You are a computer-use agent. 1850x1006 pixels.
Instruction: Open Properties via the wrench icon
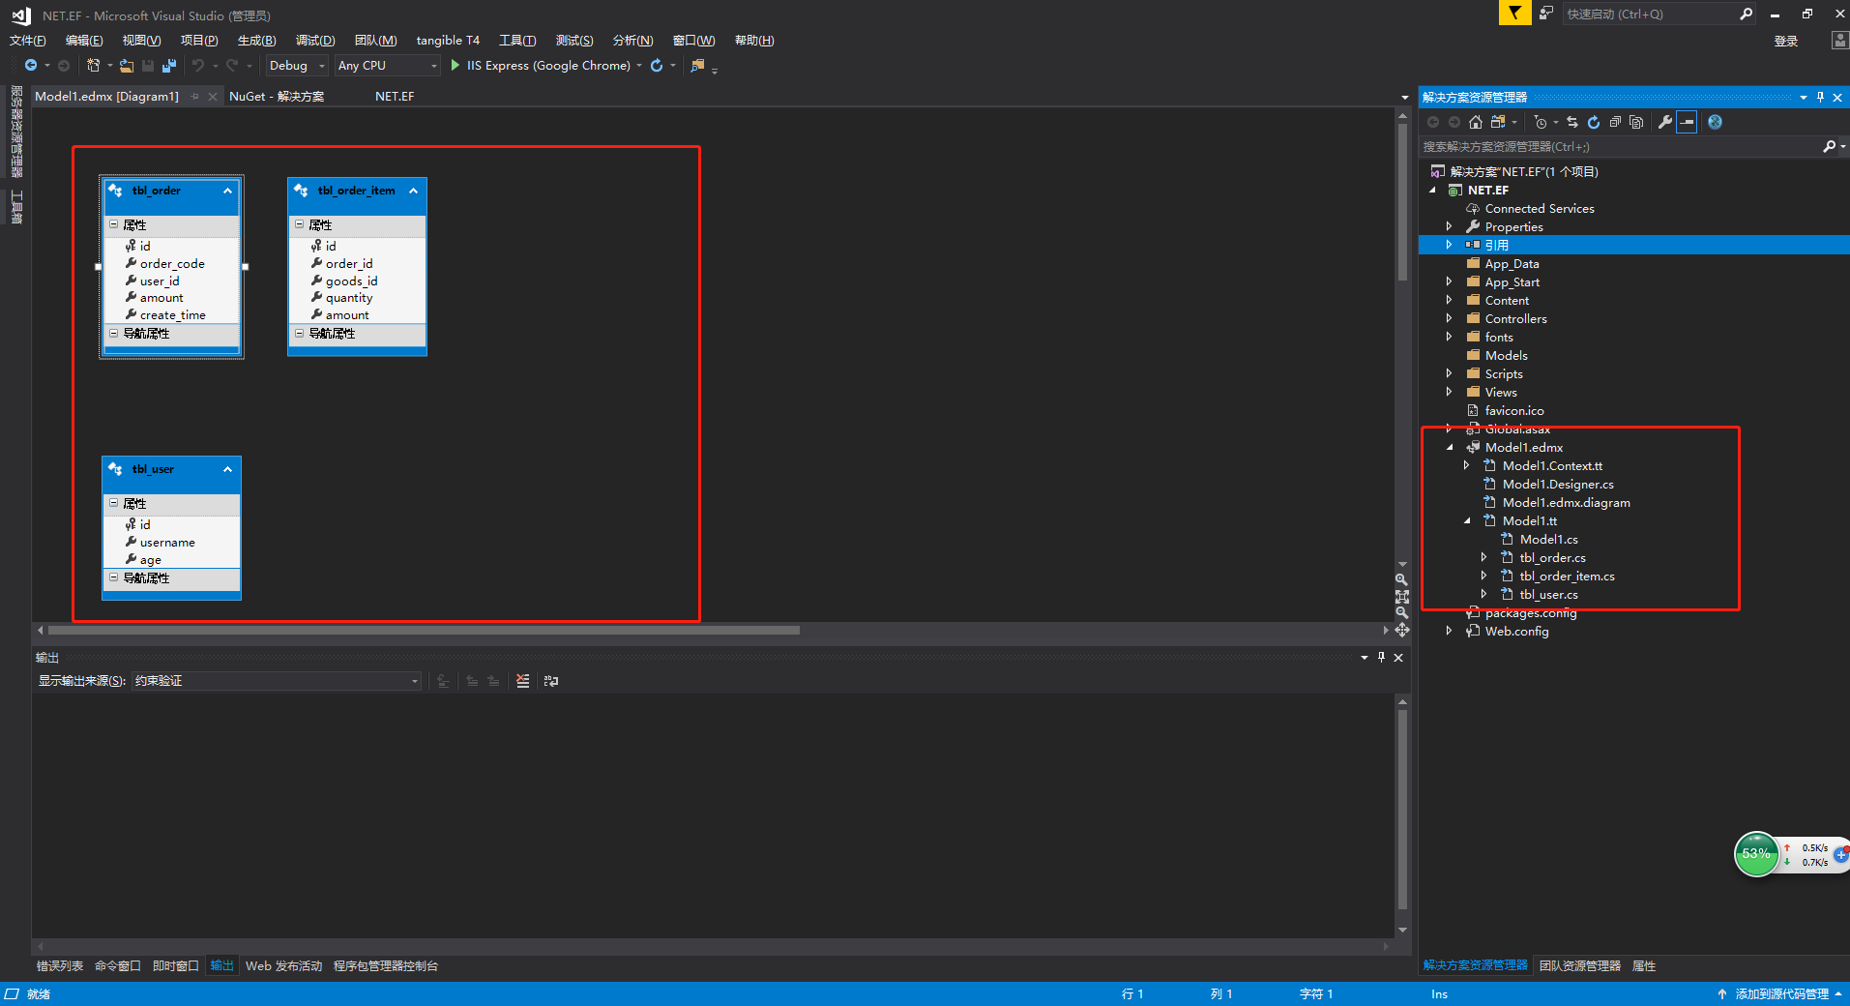[1665, 122]
